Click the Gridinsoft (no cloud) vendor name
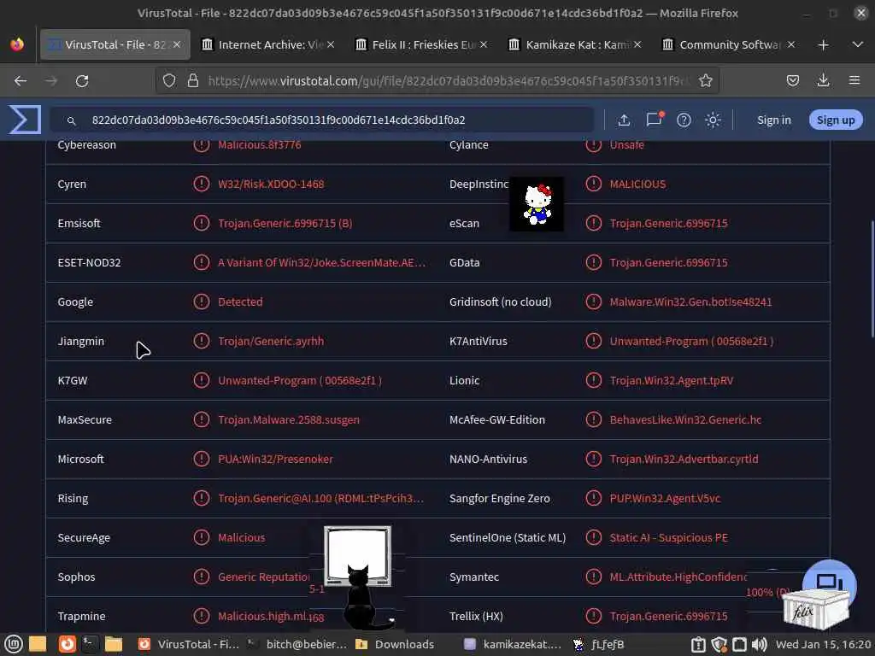 [500, 302]
